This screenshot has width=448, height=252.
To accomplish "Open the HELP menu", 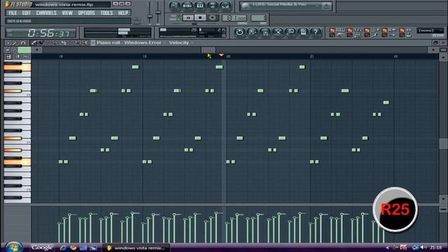I will tap(123, 13).
